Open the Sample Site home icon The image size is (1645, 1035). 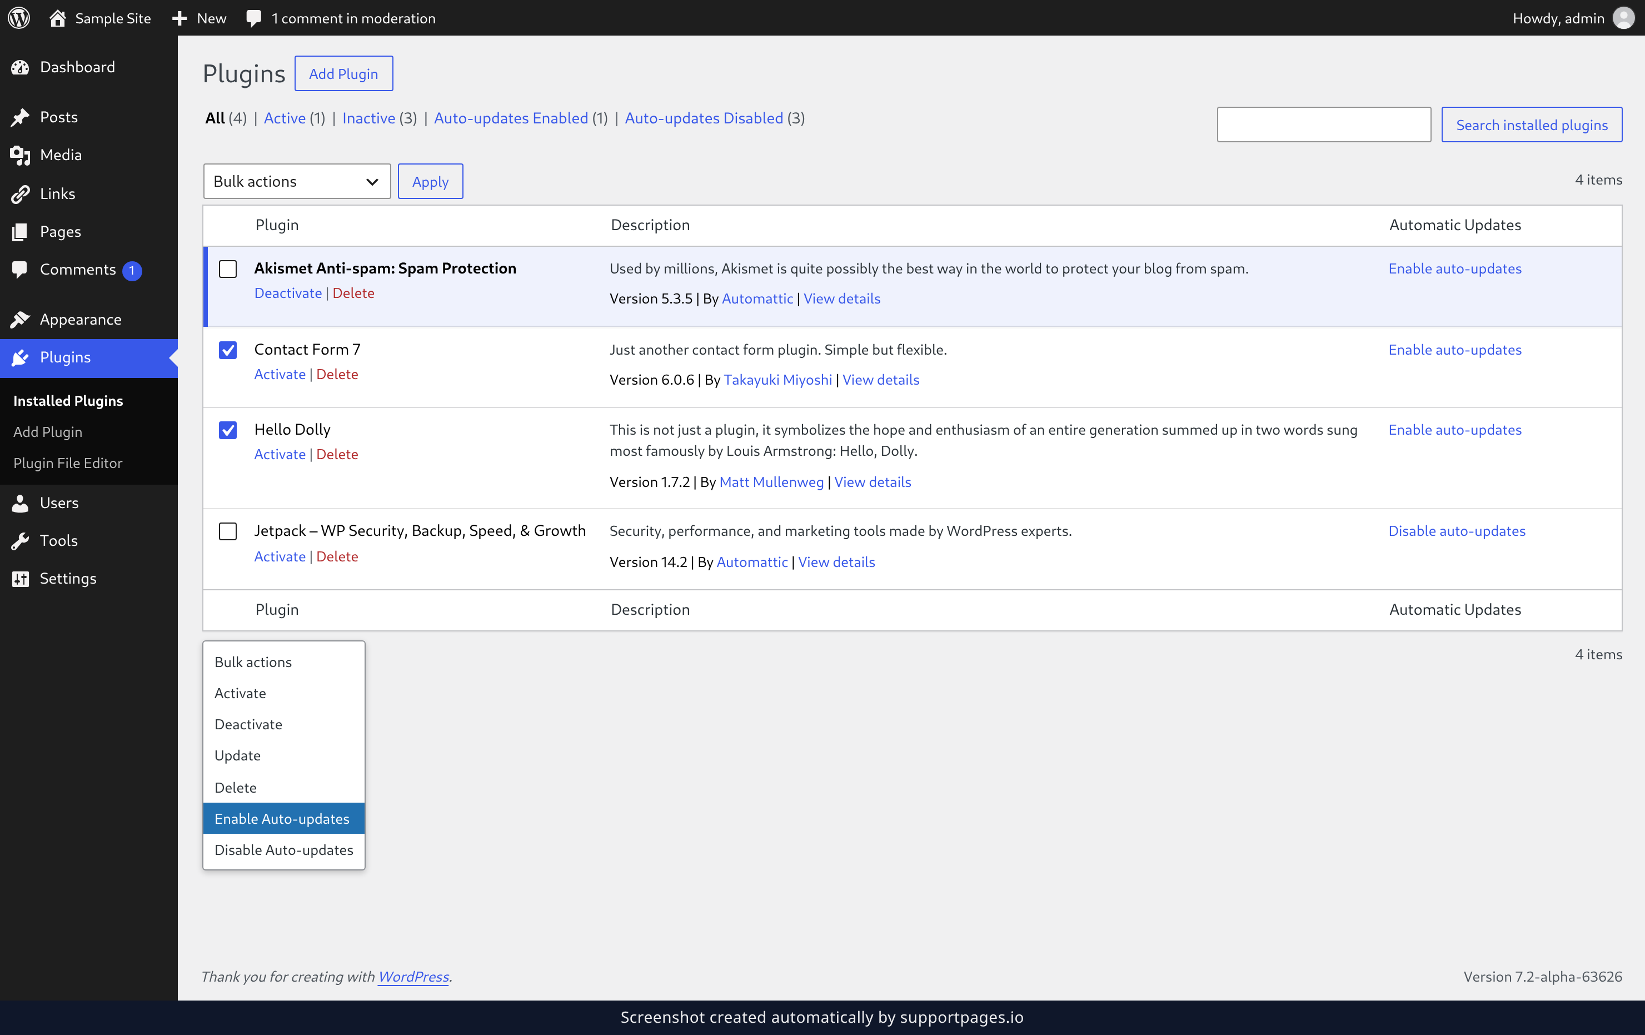(58, 18)
